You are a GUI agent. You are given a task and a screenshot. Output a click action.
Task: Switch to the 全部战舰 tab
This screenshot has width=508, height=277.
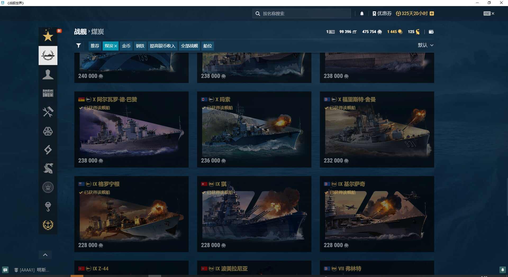[189, 46]
